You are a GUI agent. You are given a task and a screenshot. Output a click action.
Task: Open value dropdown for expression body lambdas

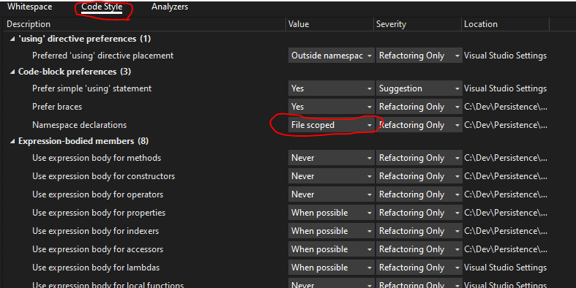332,268
